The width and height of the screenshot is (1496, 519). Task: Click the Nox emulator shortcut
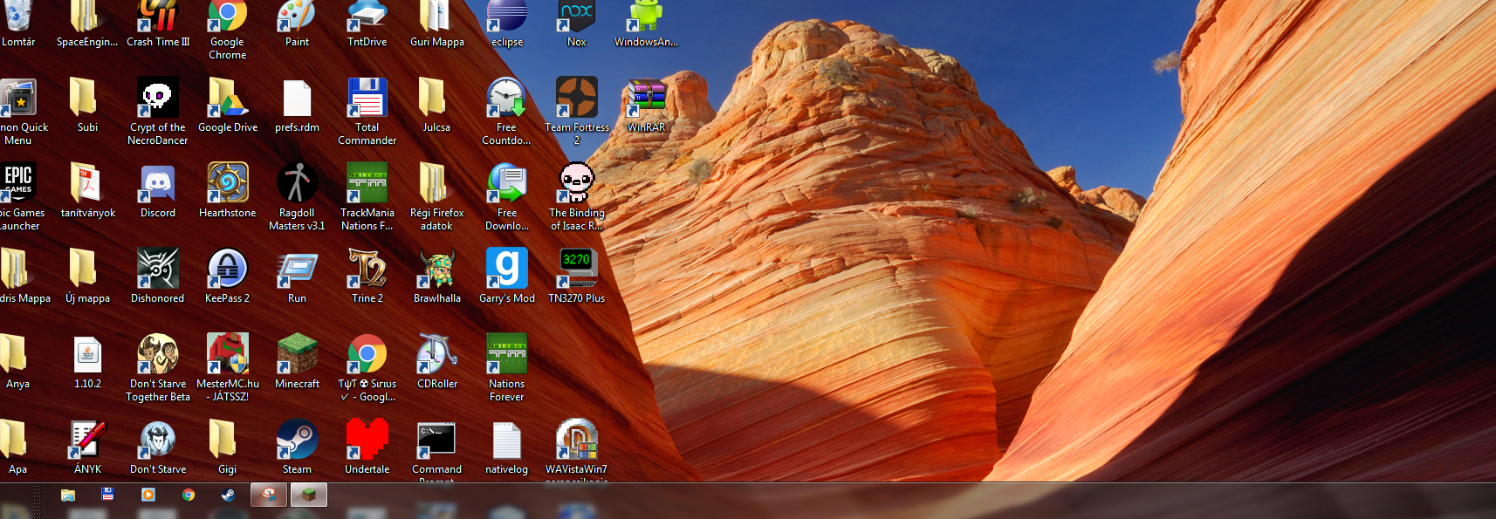point(577,17)
